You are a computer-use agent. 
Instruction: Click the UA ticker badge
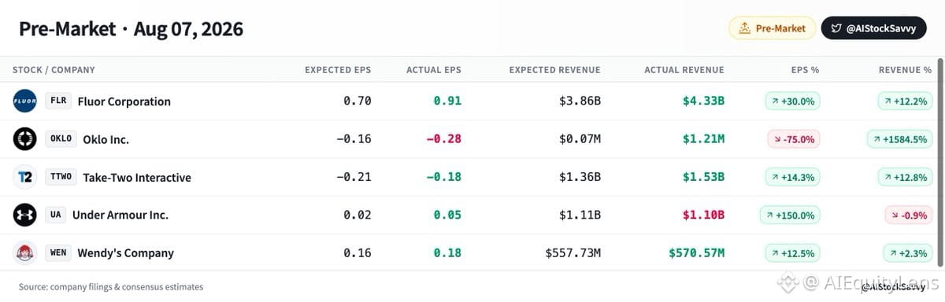tap(55, 215)
